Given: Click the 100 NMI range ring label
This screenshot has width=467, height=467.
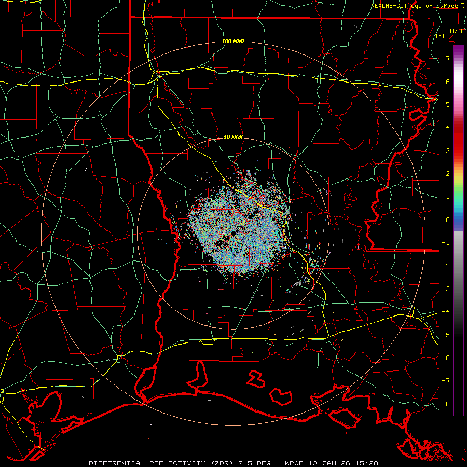Looking at the screenshot, I should [x=233, y=41].
